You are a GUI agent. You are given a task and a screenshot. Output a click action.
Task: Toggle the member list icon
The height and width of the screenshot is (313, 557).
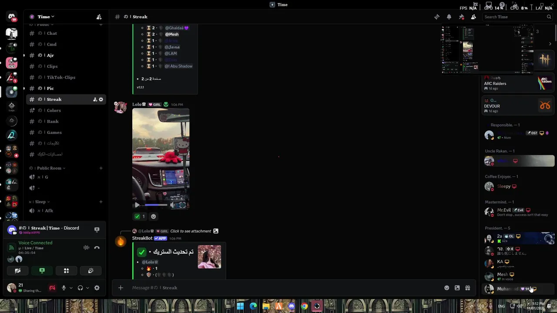[x=473, y=17]
